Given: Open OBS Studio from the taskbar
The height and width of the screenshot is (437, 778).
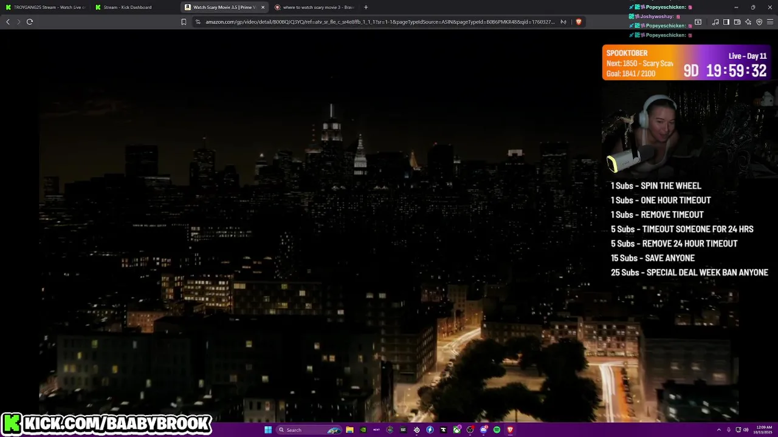Looking at the screenshot, I should click(470, 430).
